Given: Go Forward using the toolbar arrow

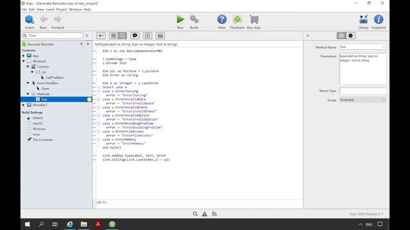Looking at the screenshot, I should tap(58, 19).
